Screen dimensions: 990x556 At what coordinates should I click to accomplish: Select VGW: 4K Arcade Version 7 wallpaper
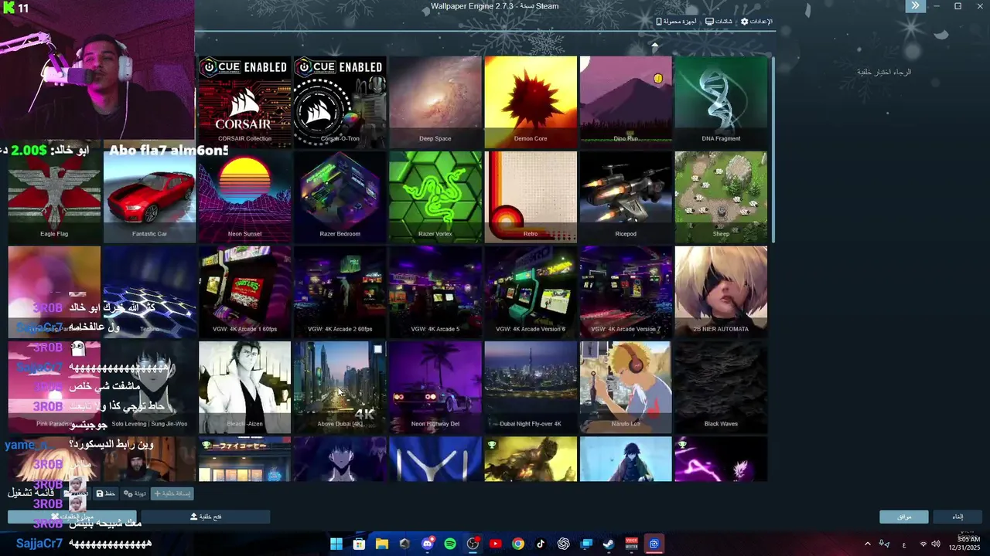(626, 292)
